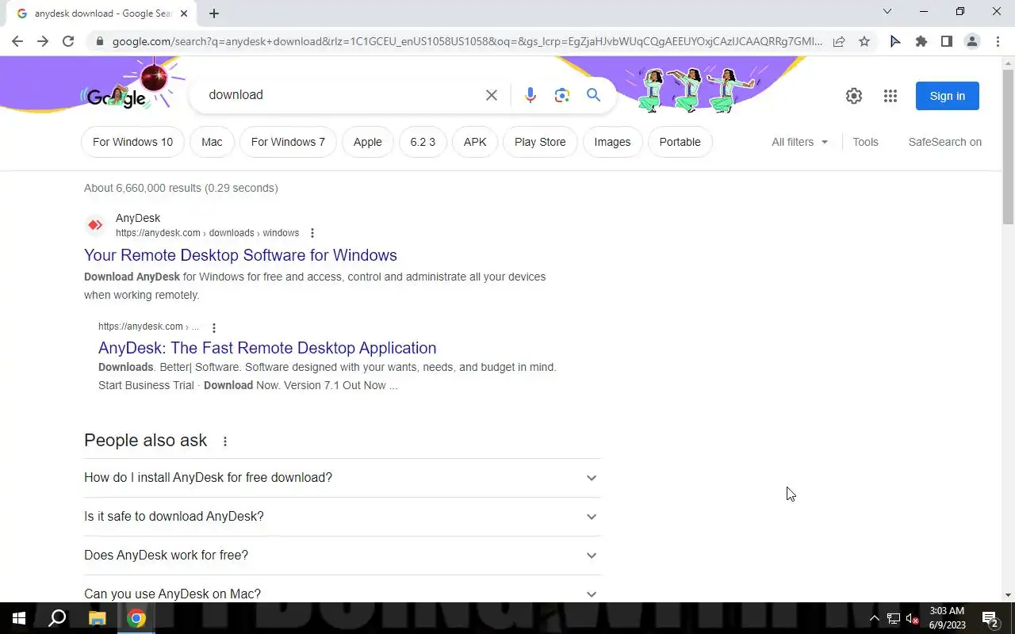1015x634 pixels.
Task: Open the Windows Start menu
Action: point(19,618)
